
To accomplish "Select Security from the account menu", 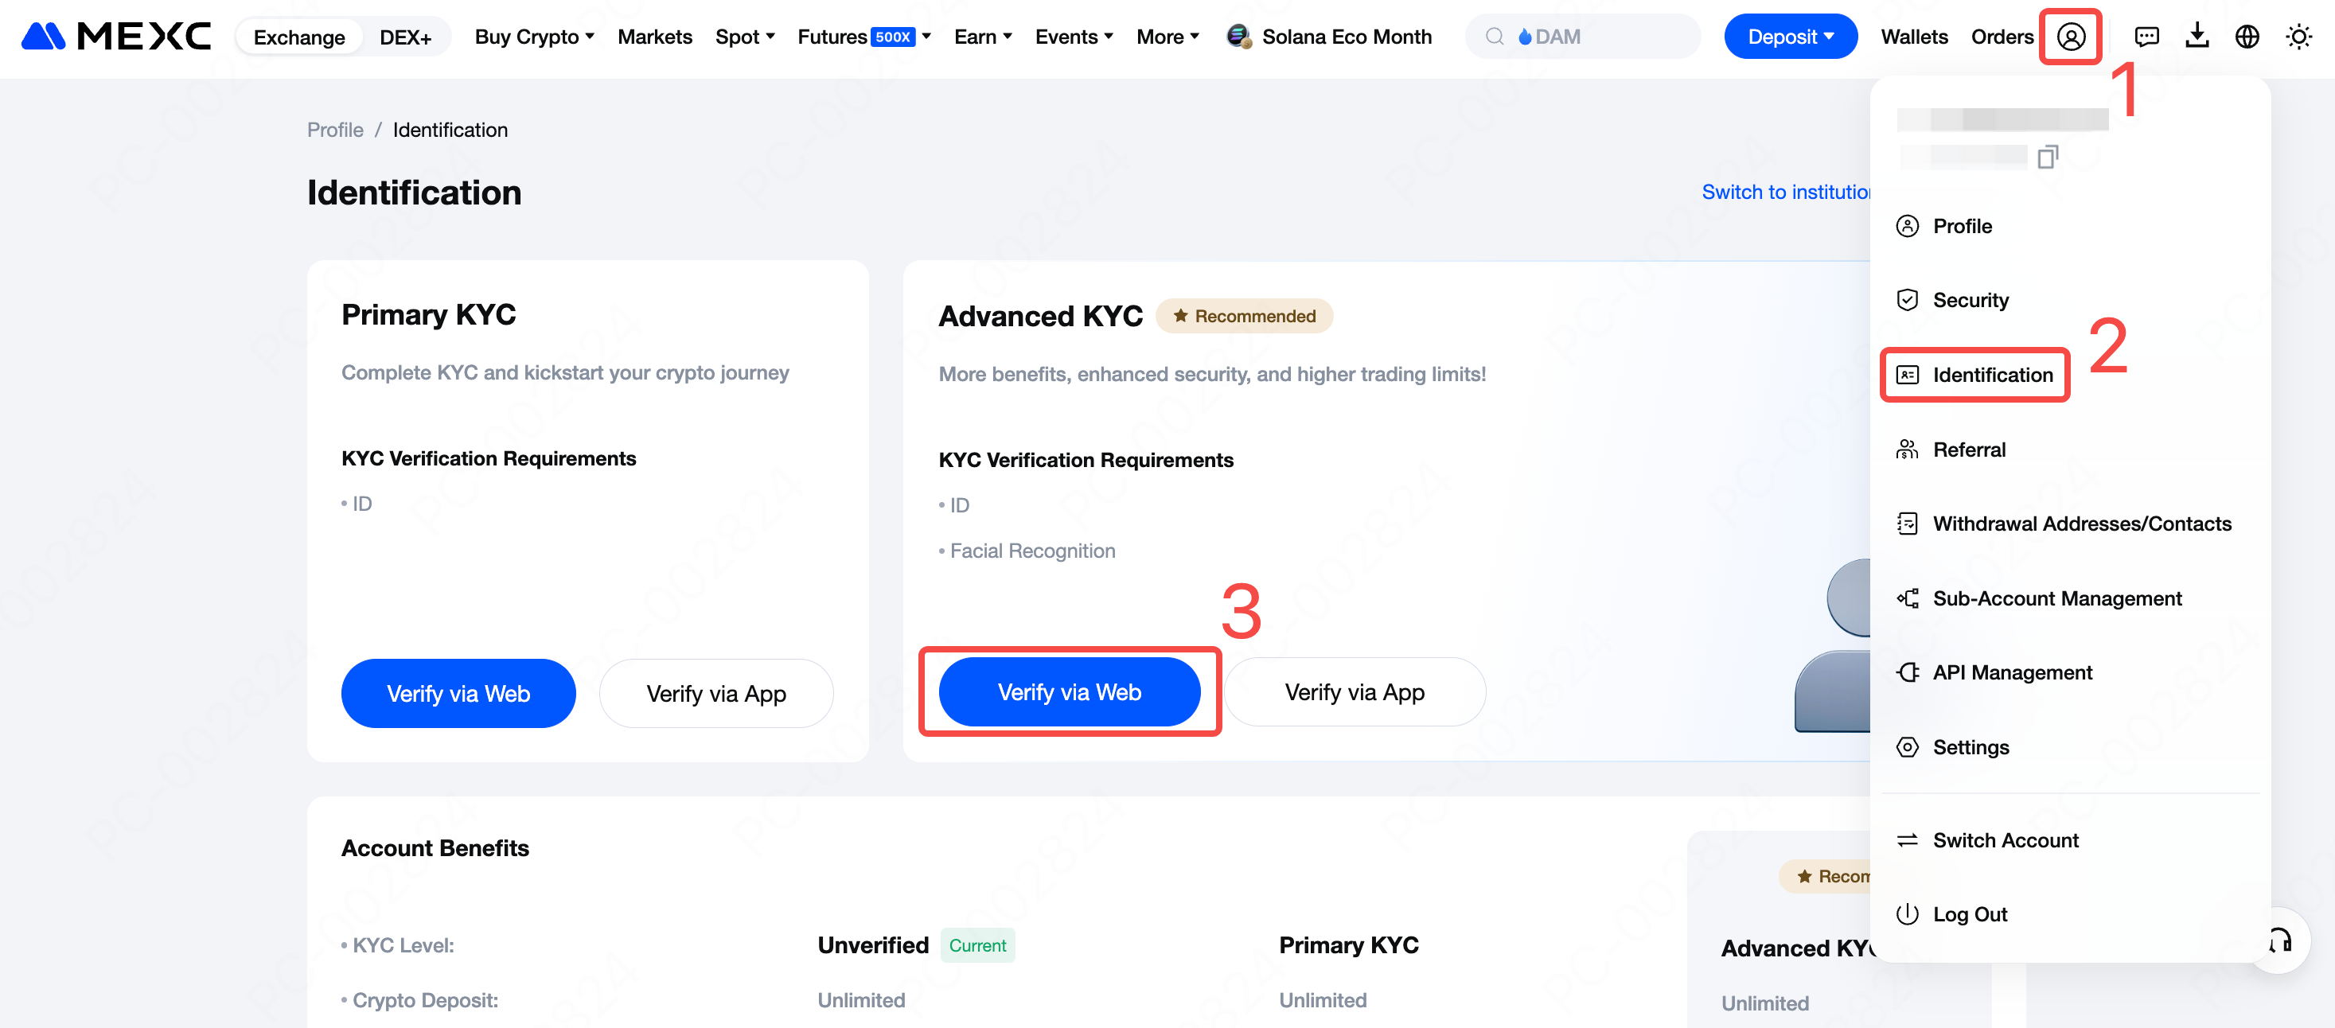I will [x=1970, y=300].
